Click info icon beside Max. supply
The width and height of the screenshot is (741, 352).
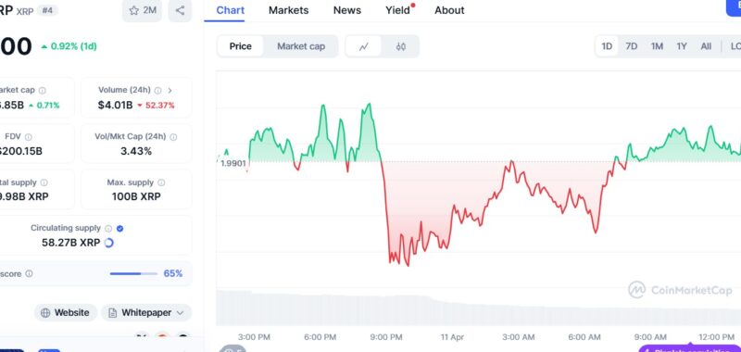click(161, 182)
